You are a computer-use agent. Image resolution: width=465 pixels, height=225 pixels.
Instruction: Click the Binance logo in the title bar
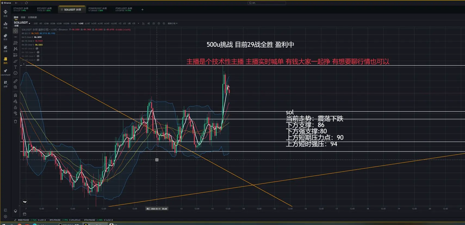(6, 3)
